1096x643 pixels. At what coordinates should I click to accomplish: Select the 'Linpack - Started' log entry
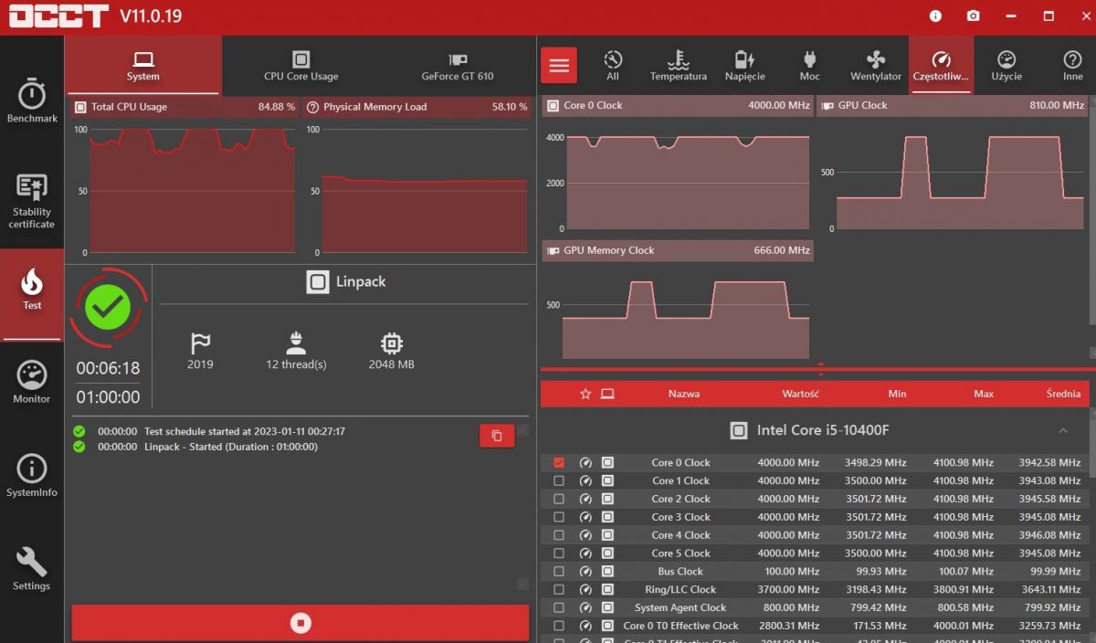coord(195,447)
